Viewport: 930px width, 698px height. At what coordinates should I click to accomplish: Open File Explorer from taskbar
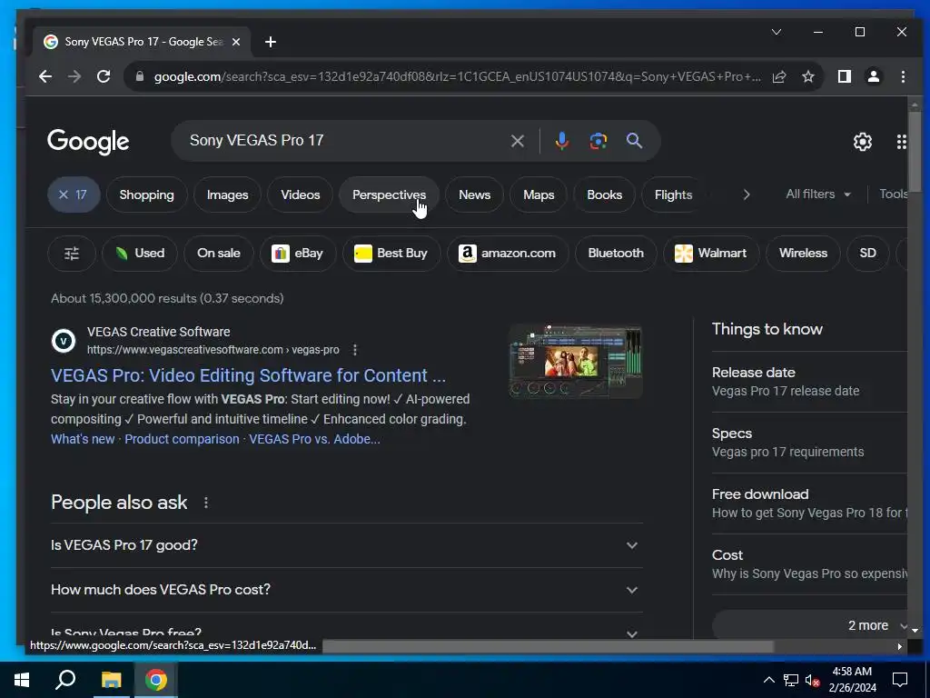[111, 680]
